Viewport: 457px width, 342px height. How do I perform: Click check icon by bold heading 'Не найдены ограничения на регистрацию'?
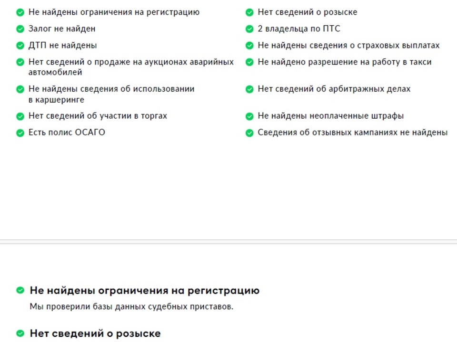click(20, 290)
